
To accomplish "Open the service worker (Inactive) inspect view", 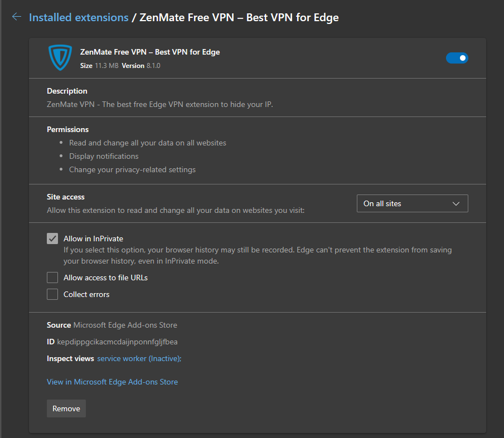I will tap(139, 359).
